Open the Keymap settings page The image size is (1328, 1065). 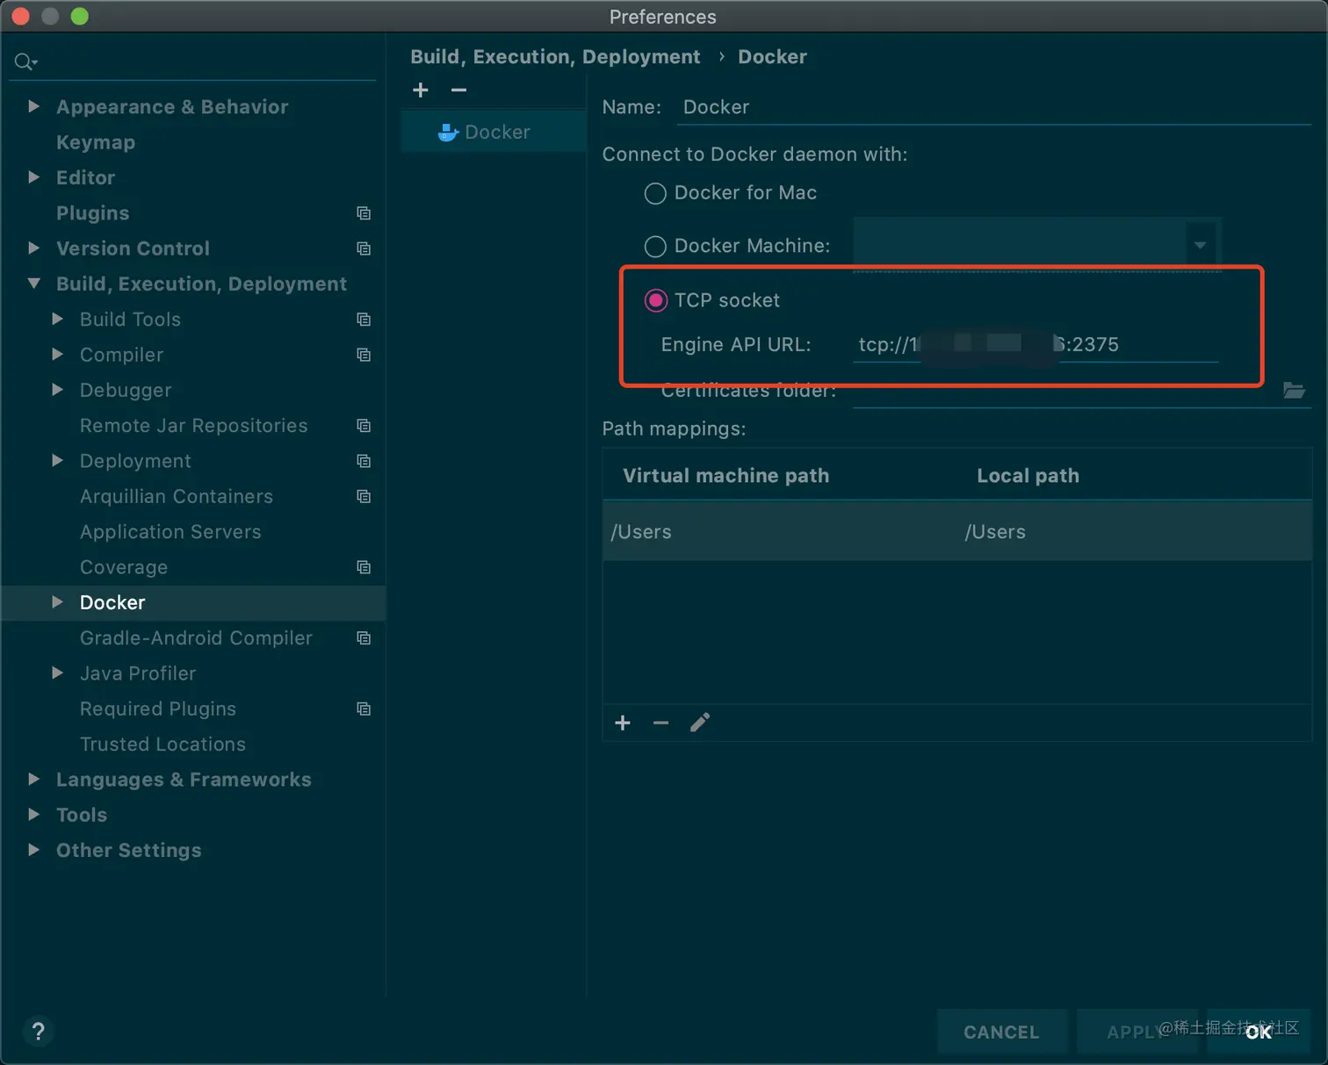tap(96, 142)
